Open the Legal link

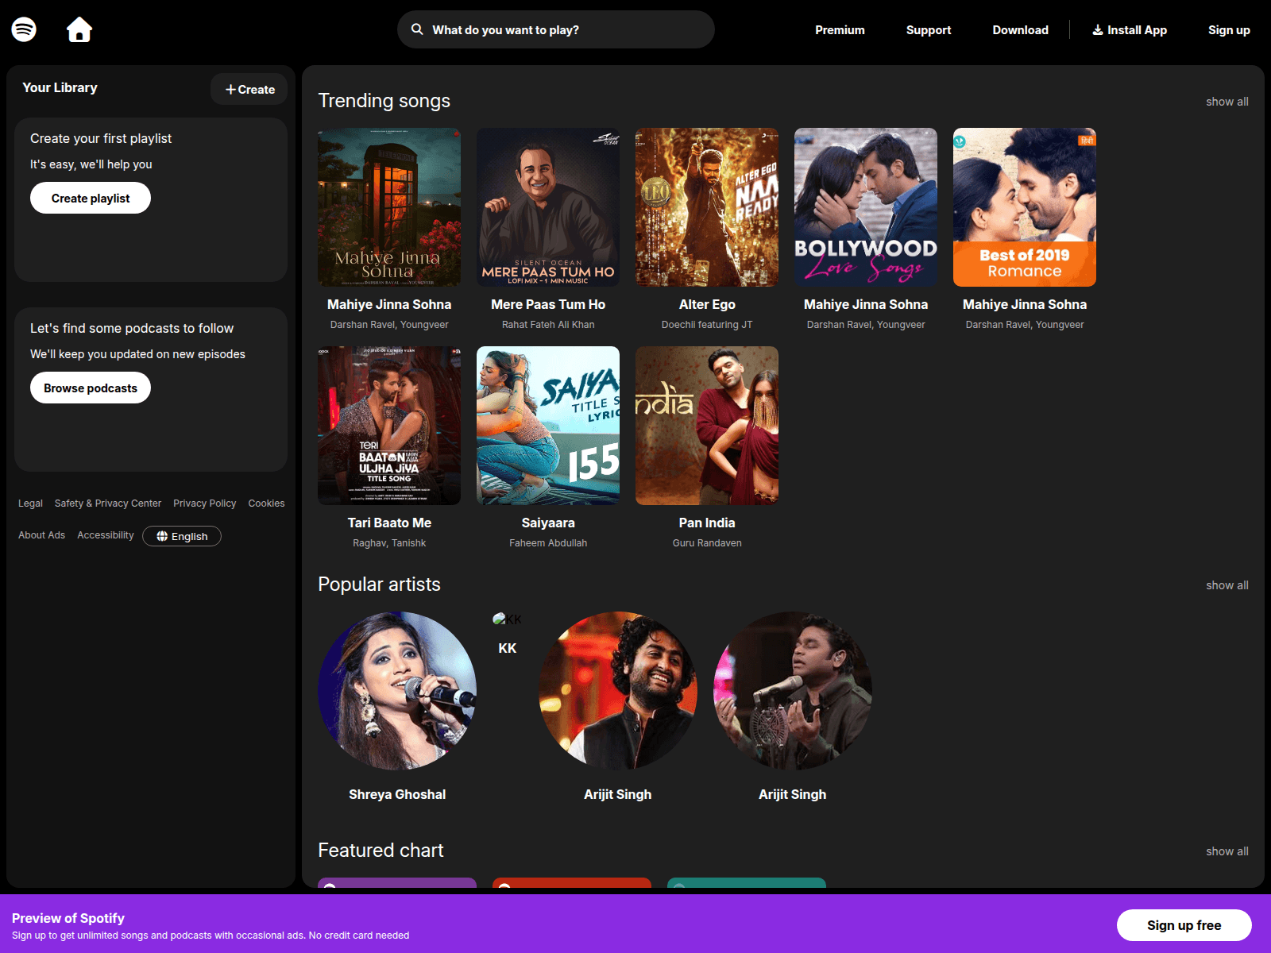point(30,504)
